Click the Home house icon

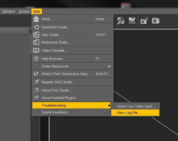(36, 19)
